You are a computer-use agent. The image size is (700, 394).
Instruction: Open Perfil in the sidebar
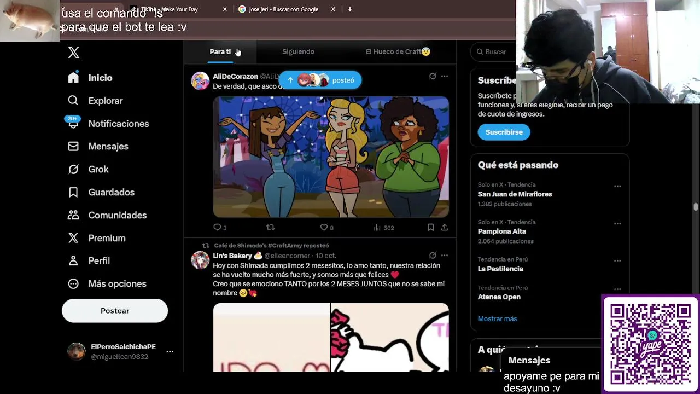[89, 260]
